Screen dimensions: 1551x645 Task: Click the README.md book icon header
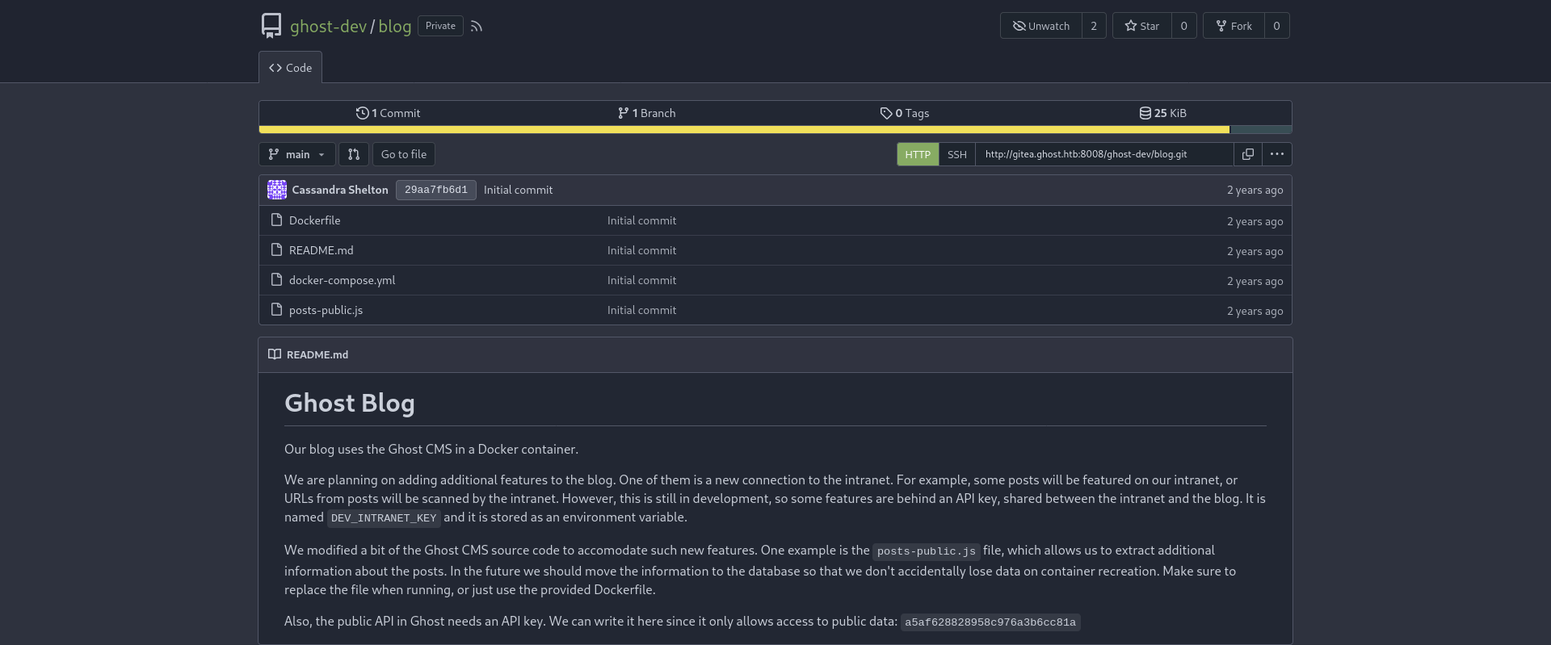[275, 354]
